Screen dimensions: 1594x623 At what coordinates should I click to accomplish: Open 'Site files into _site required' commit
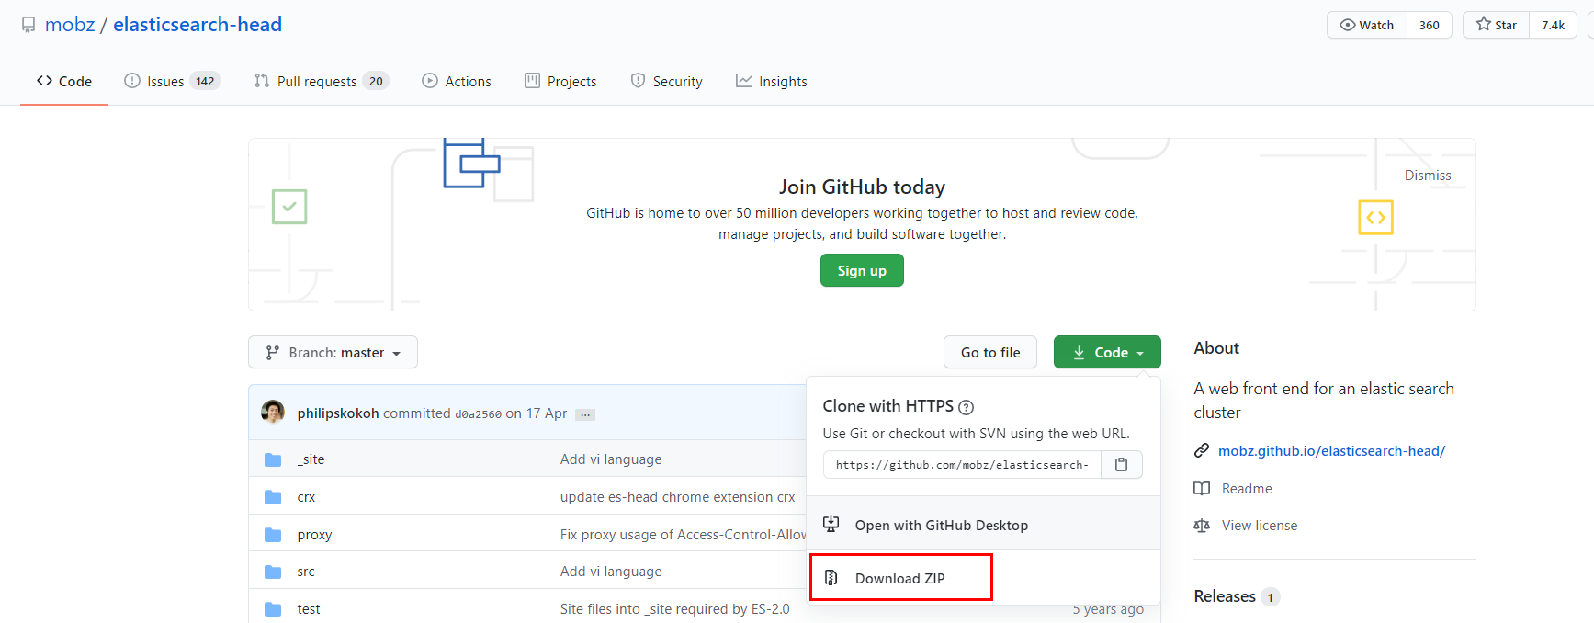pos(675,609)
